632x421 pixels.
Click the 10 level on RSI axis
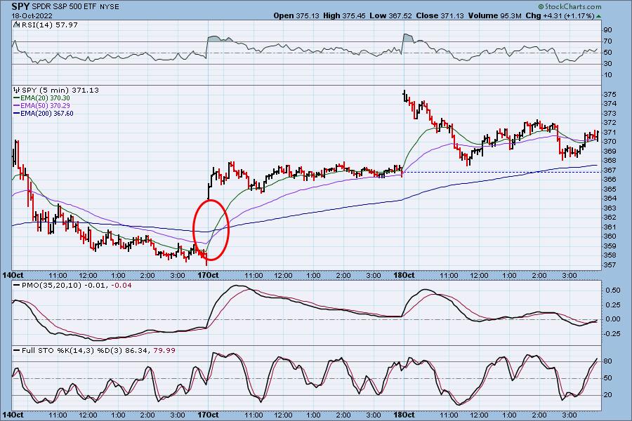(607, 75)
